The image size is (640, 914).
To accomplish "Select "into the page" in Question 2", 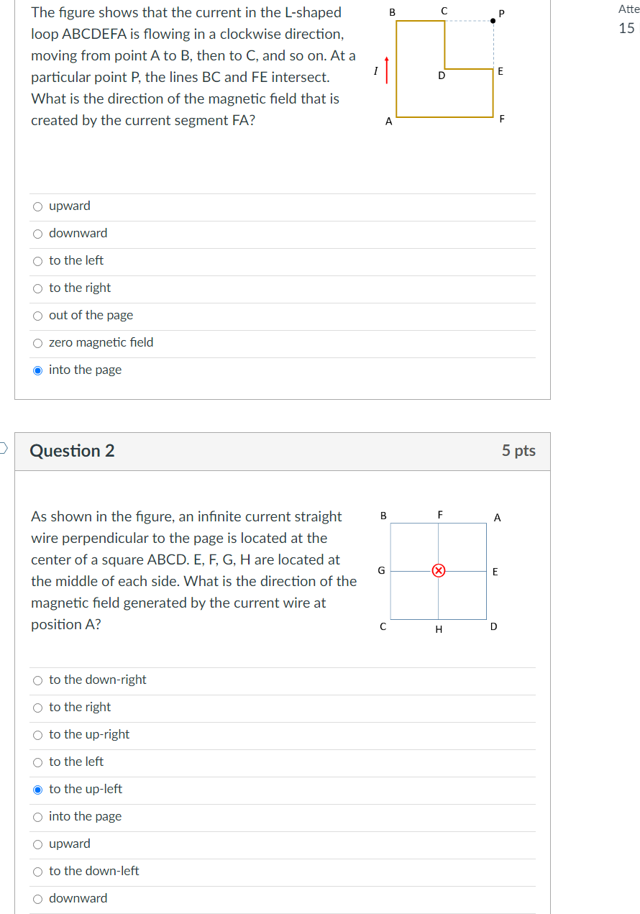I will pos(37,817).
